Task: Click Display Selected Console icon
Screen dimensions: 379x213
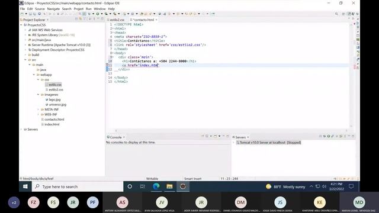Action: coord(207,136)
